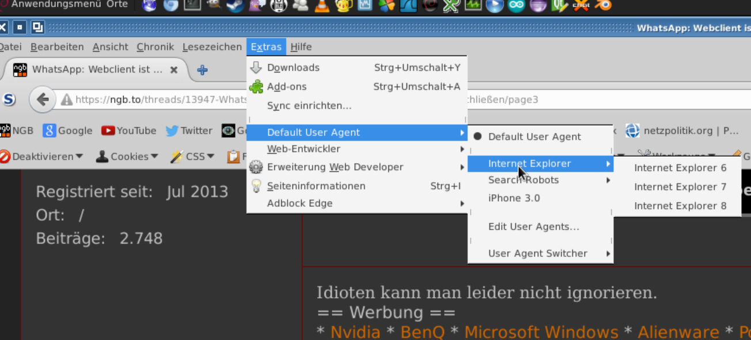Close the WhatsApp Webclient tab
The height and width of the screenshot is (340, 751).
pyautogui.click(x=174, y=70)
